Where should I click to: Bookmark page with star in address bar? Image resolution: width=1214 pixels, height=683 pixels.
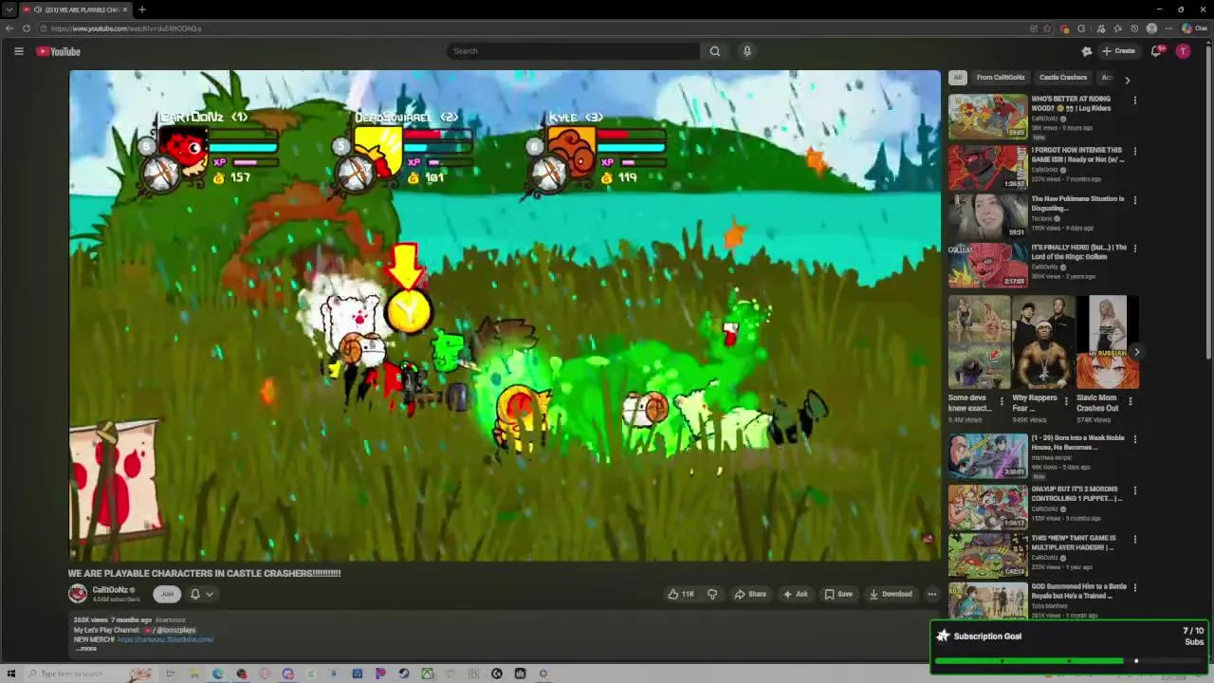[1047, 28]
